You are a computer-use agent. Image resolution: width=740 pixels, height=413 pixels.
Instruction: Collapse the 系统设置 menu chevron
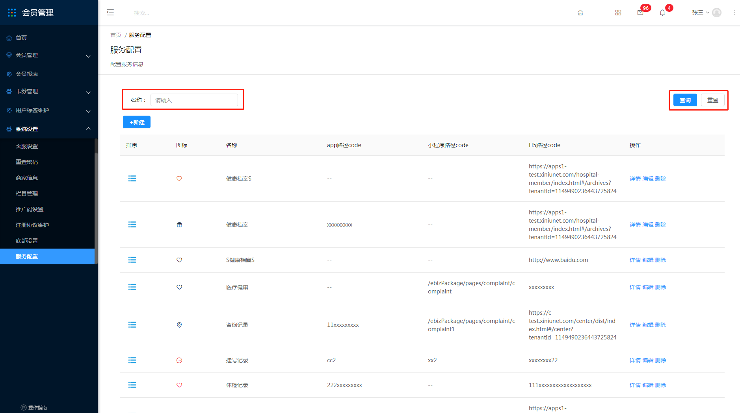(x=88, y=129)
